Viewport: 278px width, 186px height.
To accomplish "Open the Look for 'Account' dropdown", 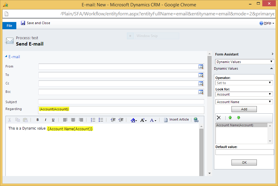I will click(x=244, y=94).
